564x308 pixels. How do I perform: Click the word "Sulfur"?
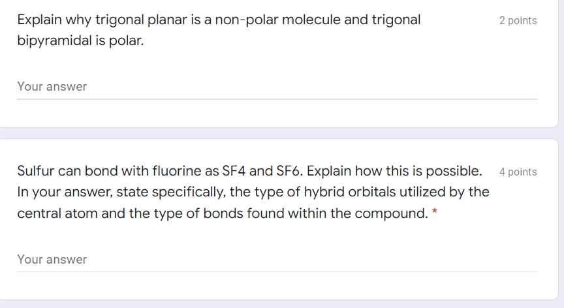pos(35,172)
